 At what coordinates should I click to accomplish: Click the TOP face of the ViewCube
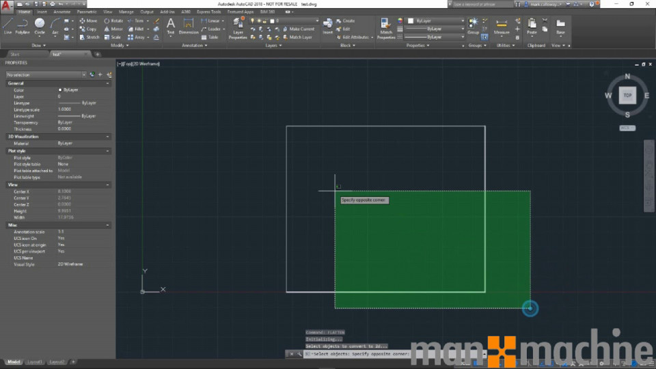627,96
